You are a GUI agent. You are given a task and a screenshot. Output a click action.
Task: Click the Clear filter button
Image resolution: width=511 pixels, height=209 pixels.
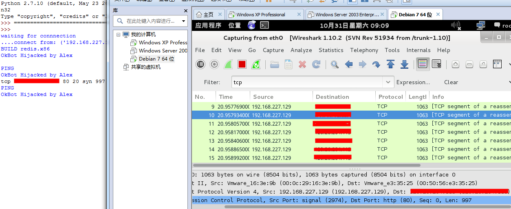tap(451, 82)
